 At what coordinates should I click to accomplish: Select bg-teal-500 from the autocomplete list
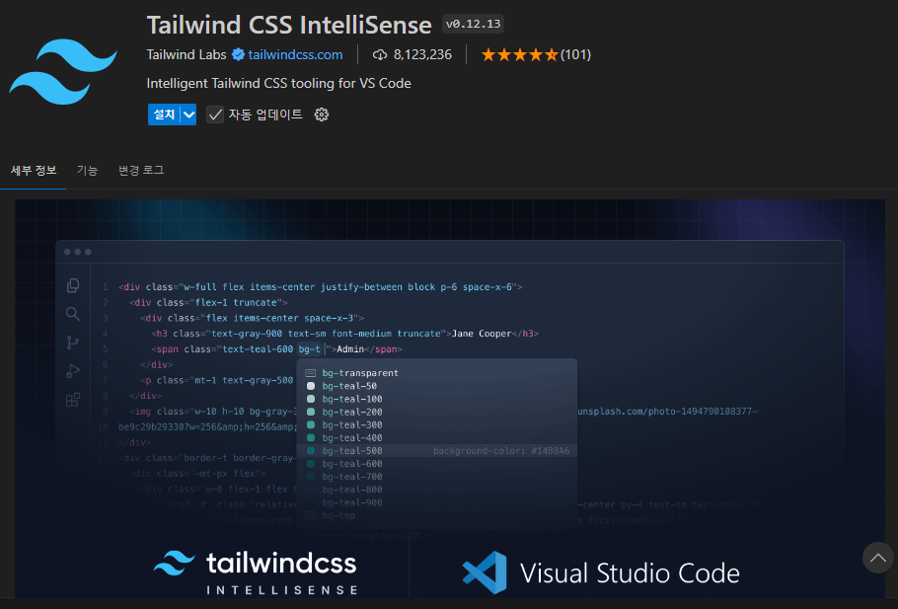pos(350,450)
